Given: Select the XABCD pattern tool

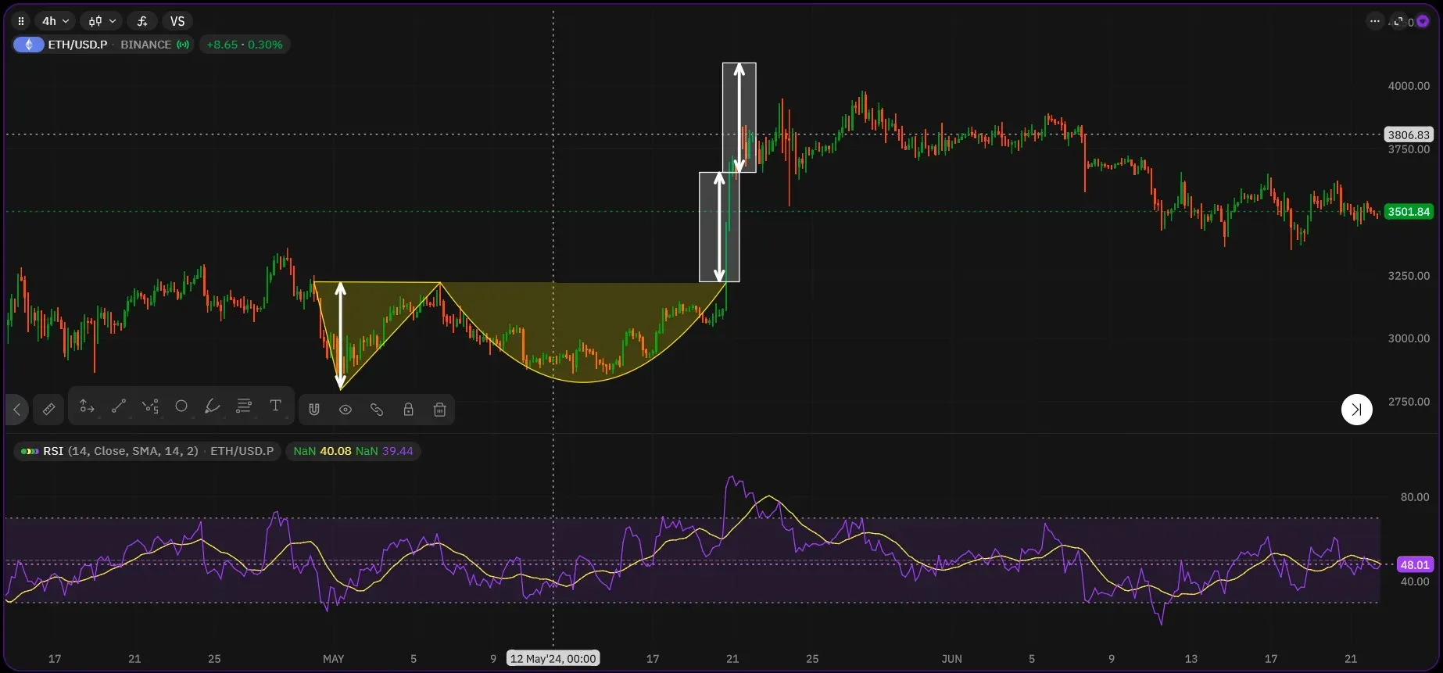Looking at the screenshot, I should coord(150,406).
